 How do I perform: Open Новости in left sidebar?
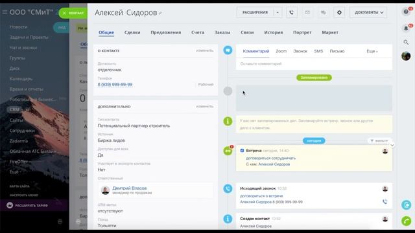coord(19,27)
